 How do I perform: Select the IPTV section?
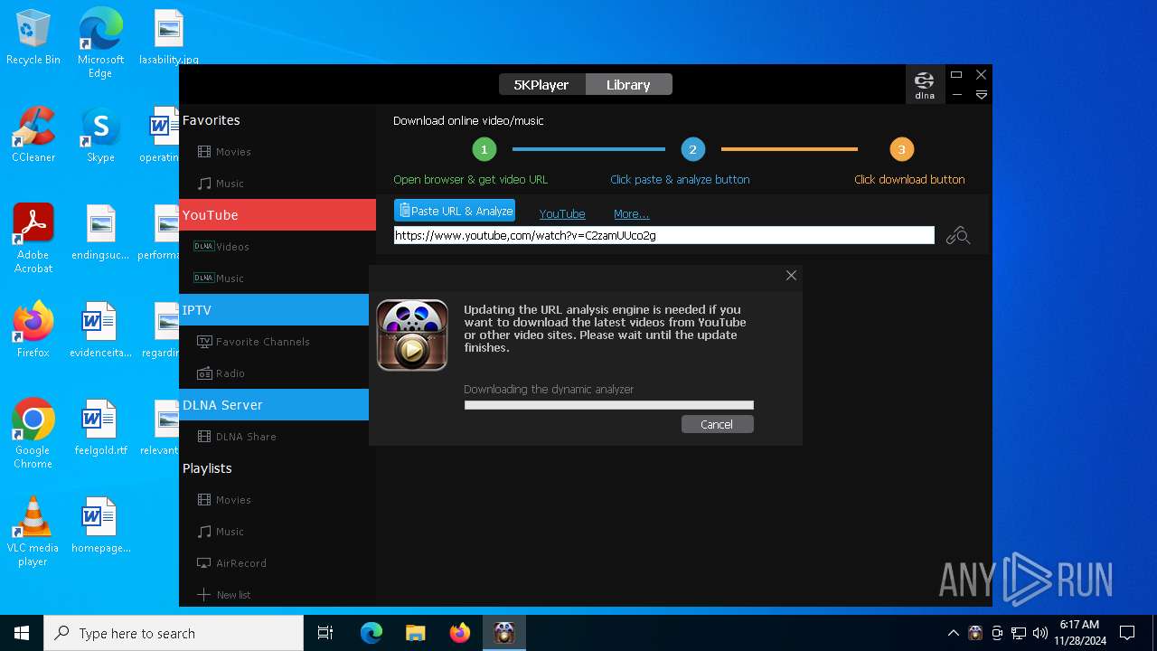click(x=274, y=309)
